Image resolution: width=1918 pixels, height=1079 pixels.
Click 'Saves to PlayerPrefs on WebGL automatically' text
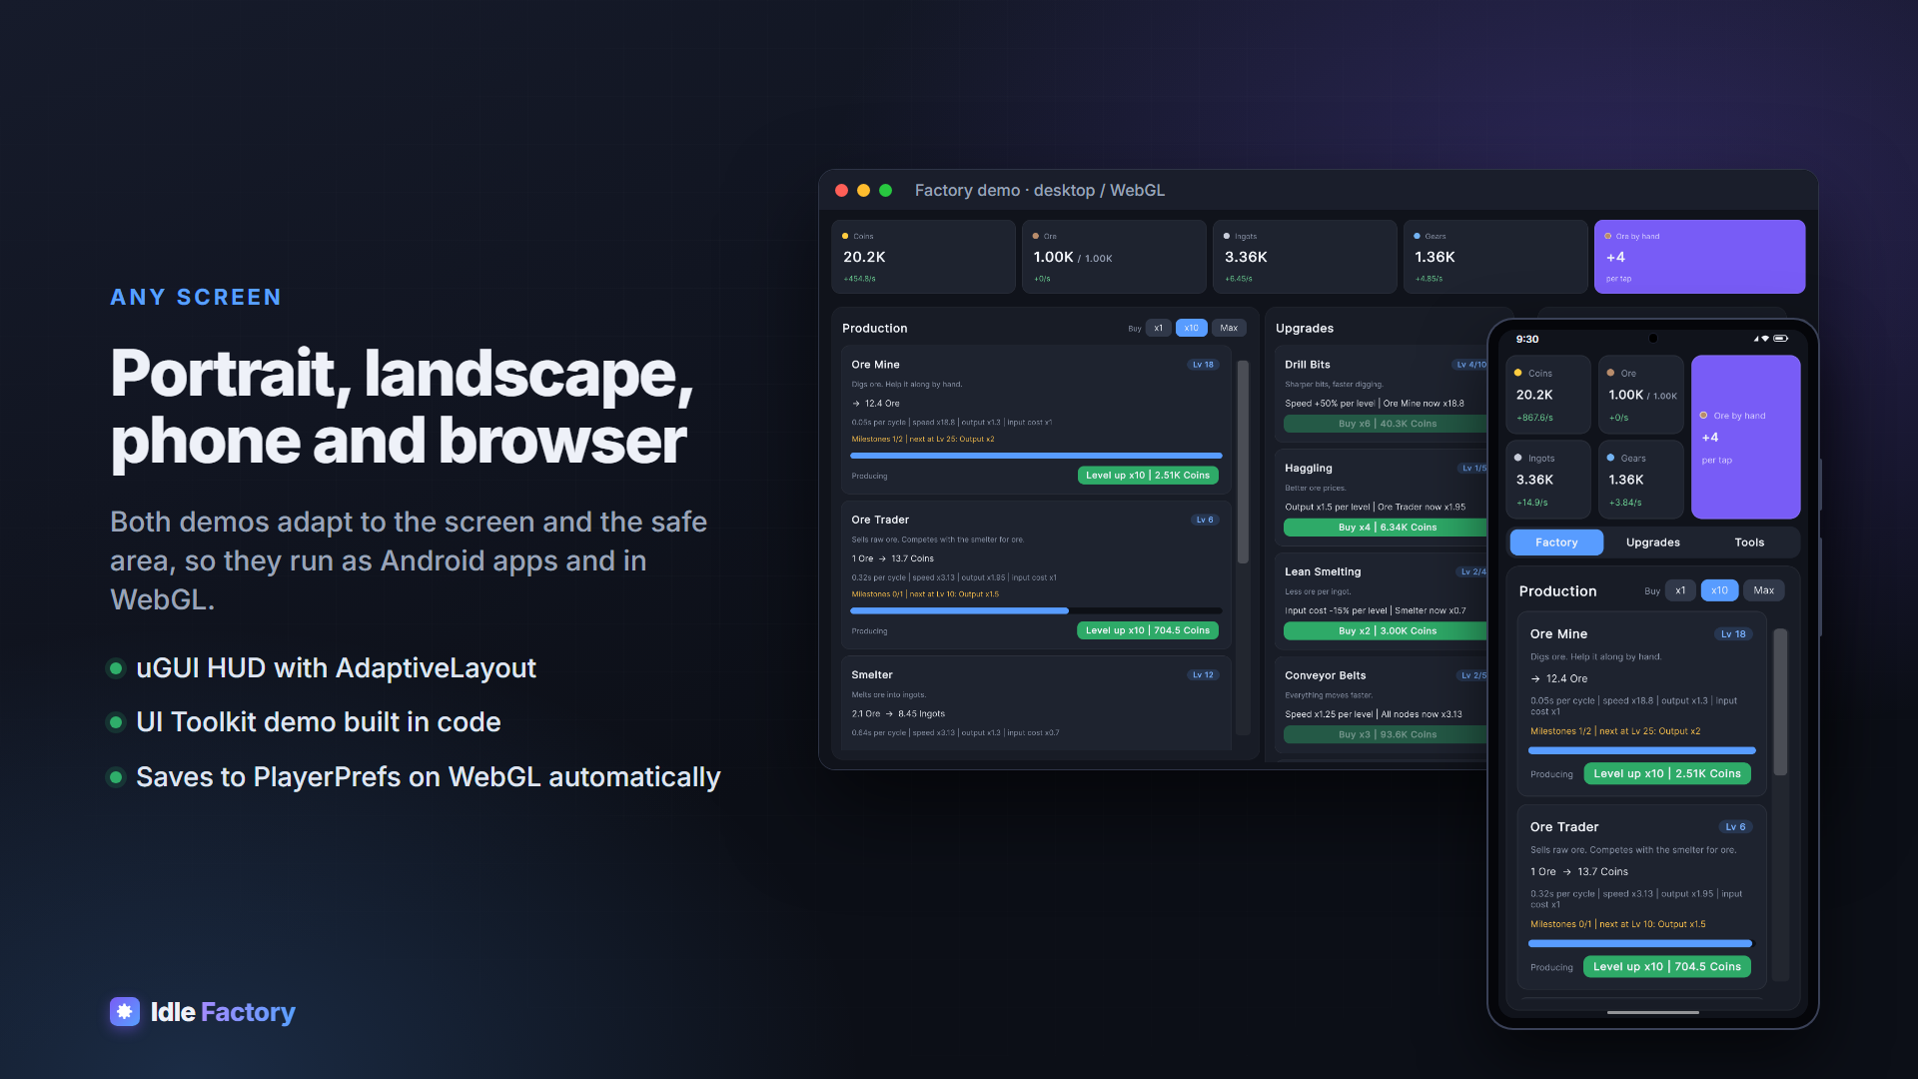coord(428,776)
